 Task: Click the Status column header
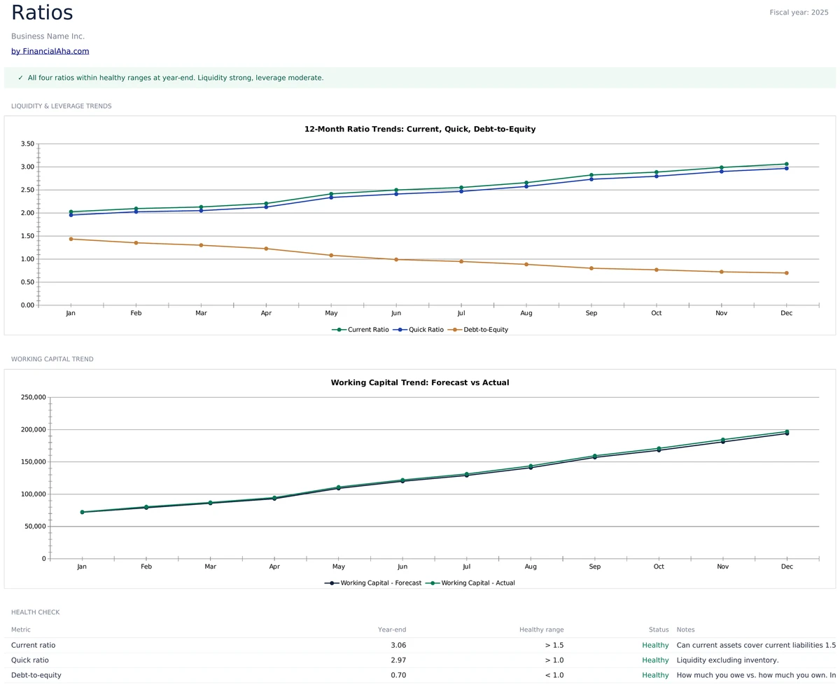tap(659, 630)
